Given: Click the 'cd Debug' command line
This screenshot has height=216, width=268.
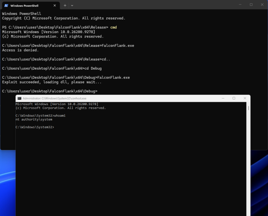Looking at the screenshot, I should [52, 68].
